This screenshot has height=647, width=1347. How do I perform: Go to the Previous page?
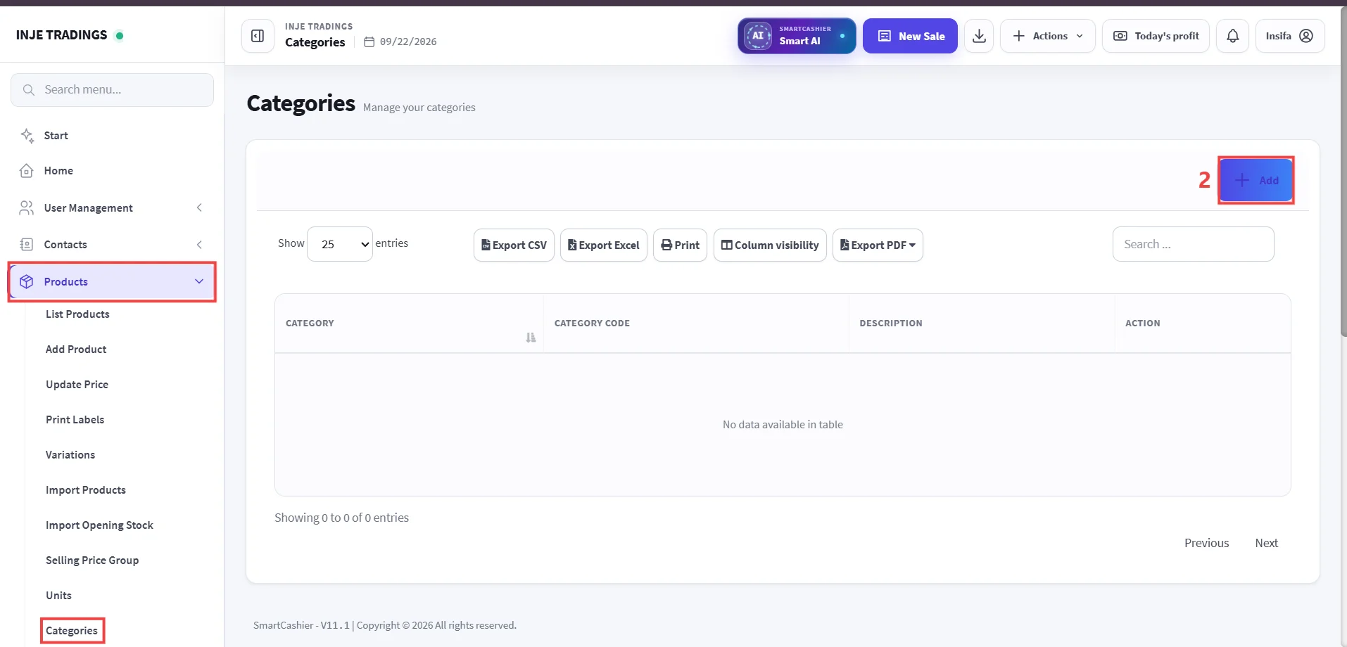[1206, 543]
